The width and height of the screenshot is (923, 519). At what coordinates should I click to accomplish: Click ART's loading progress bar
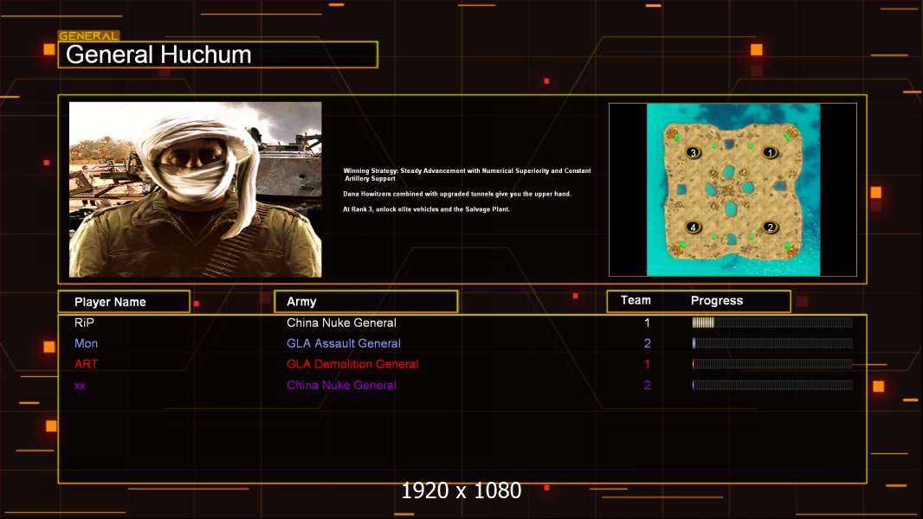coord(772,364)
